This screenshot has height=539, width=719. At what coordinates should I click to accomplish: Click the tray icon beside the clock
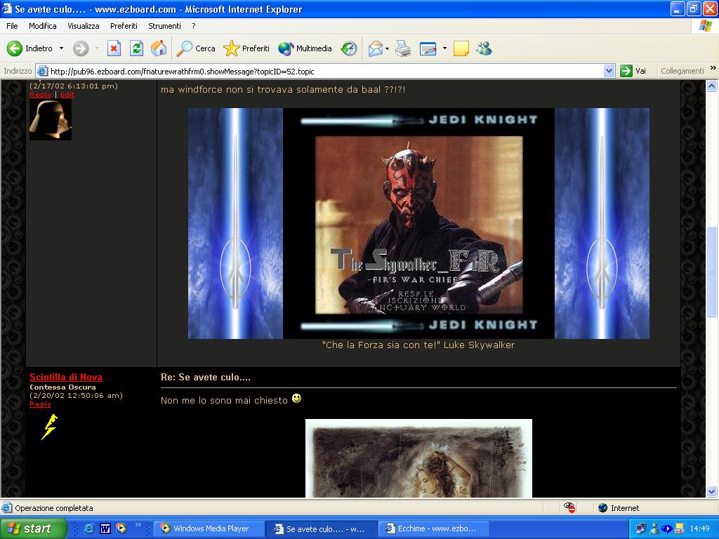tap(680, 529)
